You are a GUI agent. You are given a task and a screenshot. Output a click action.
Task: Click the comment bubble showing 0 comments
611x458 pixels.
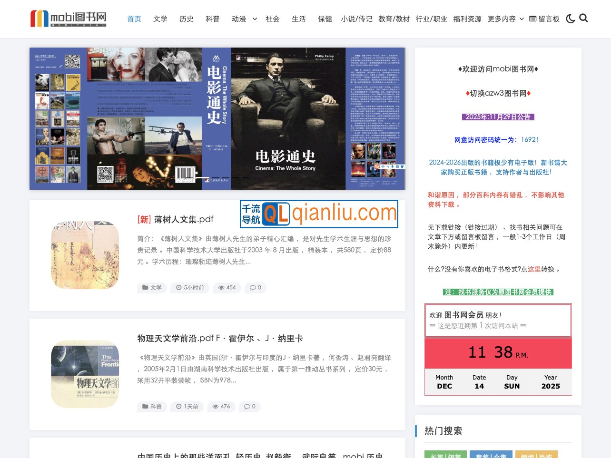pyautogui.click(x=254, y=288)
